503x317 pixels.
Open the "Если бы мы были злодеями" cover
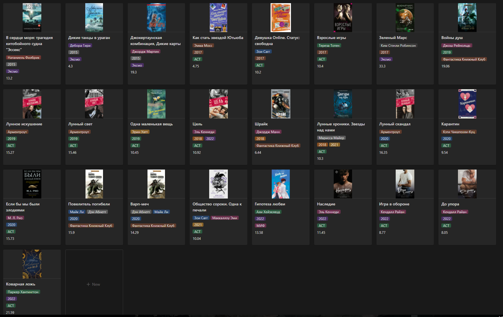(32, 184)
